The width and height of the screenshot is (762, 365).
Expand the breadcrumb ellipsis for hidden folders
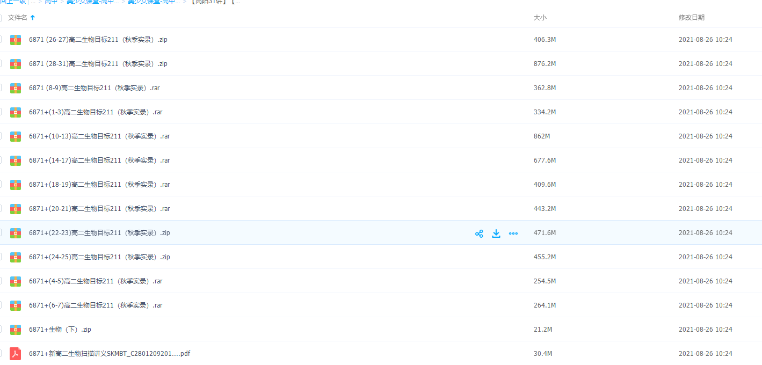[x=33, y=2]
